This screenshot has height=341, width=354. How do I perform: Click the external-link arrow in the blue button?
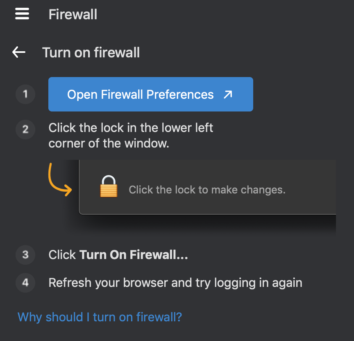[x=228, y=95]
